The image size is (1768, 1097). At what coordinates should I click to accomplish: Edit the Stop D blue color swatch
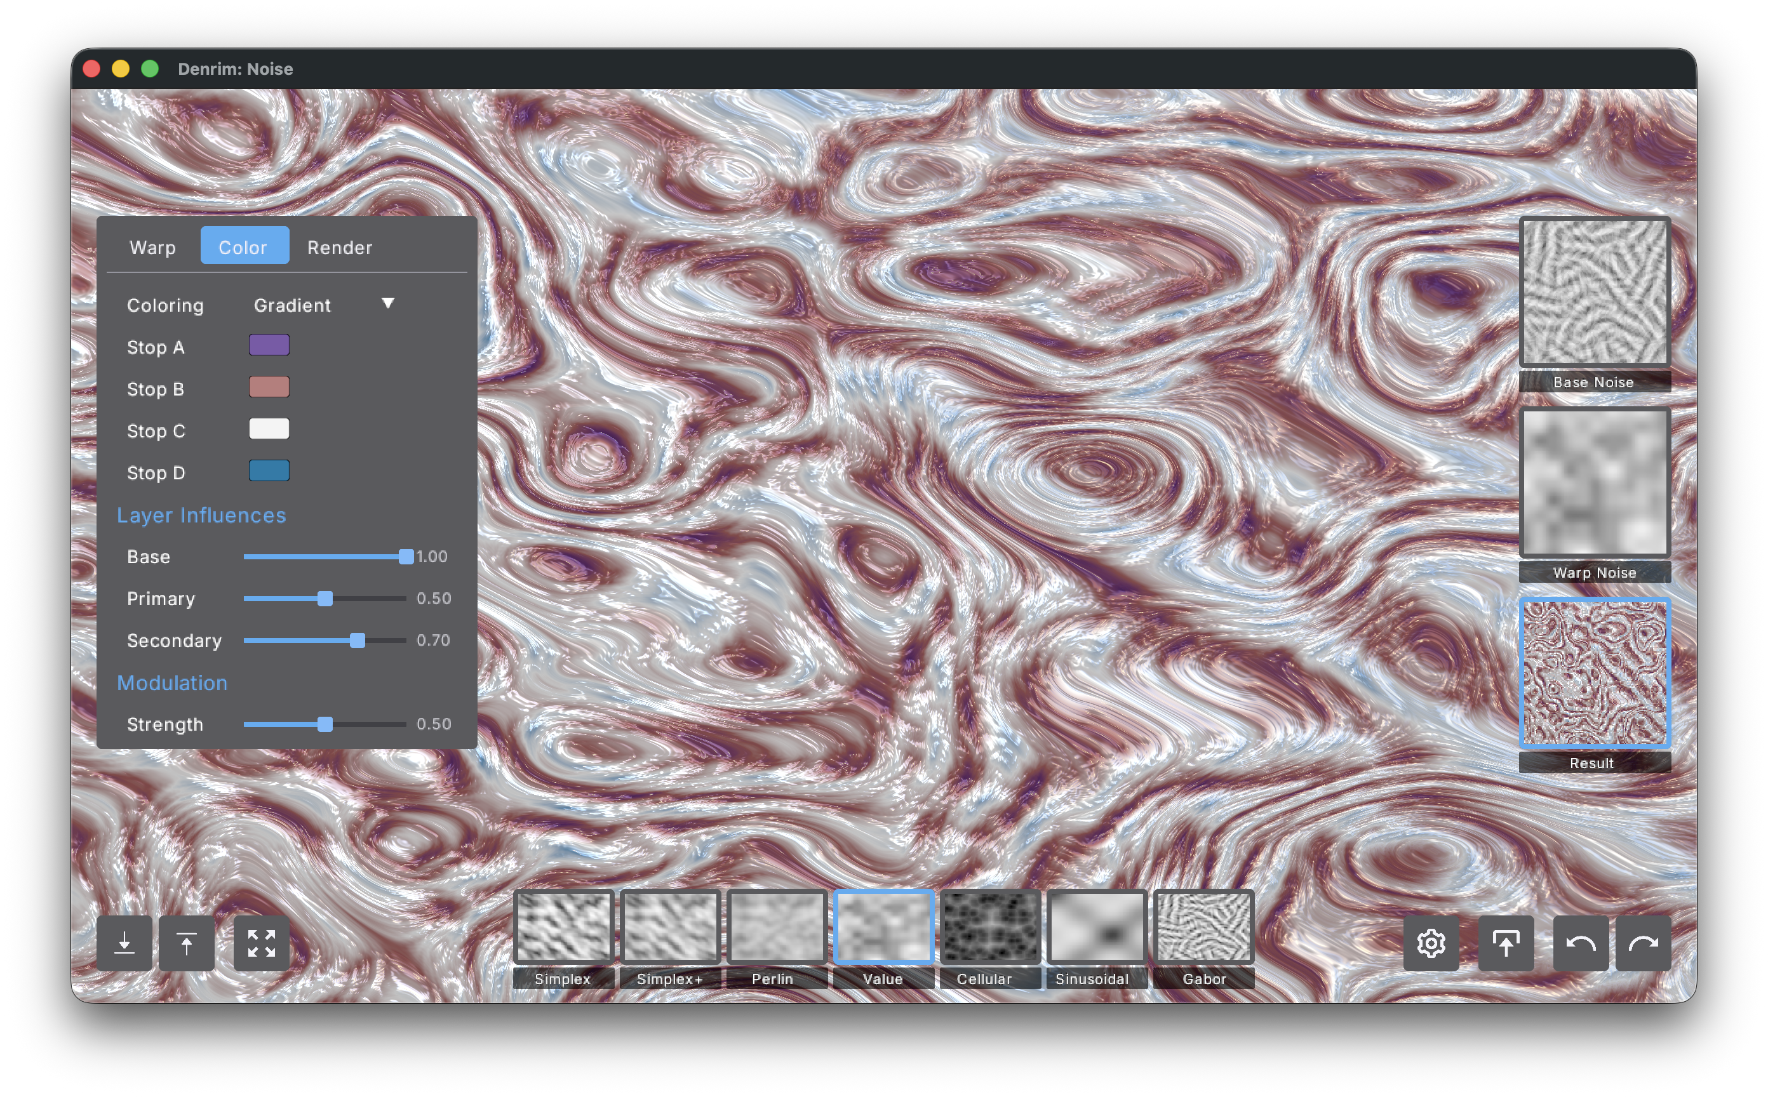click(x=269, y=471)
